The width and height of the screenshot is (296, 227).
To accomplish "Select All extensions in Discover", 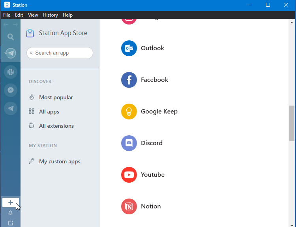I will (x=56, y=126).
